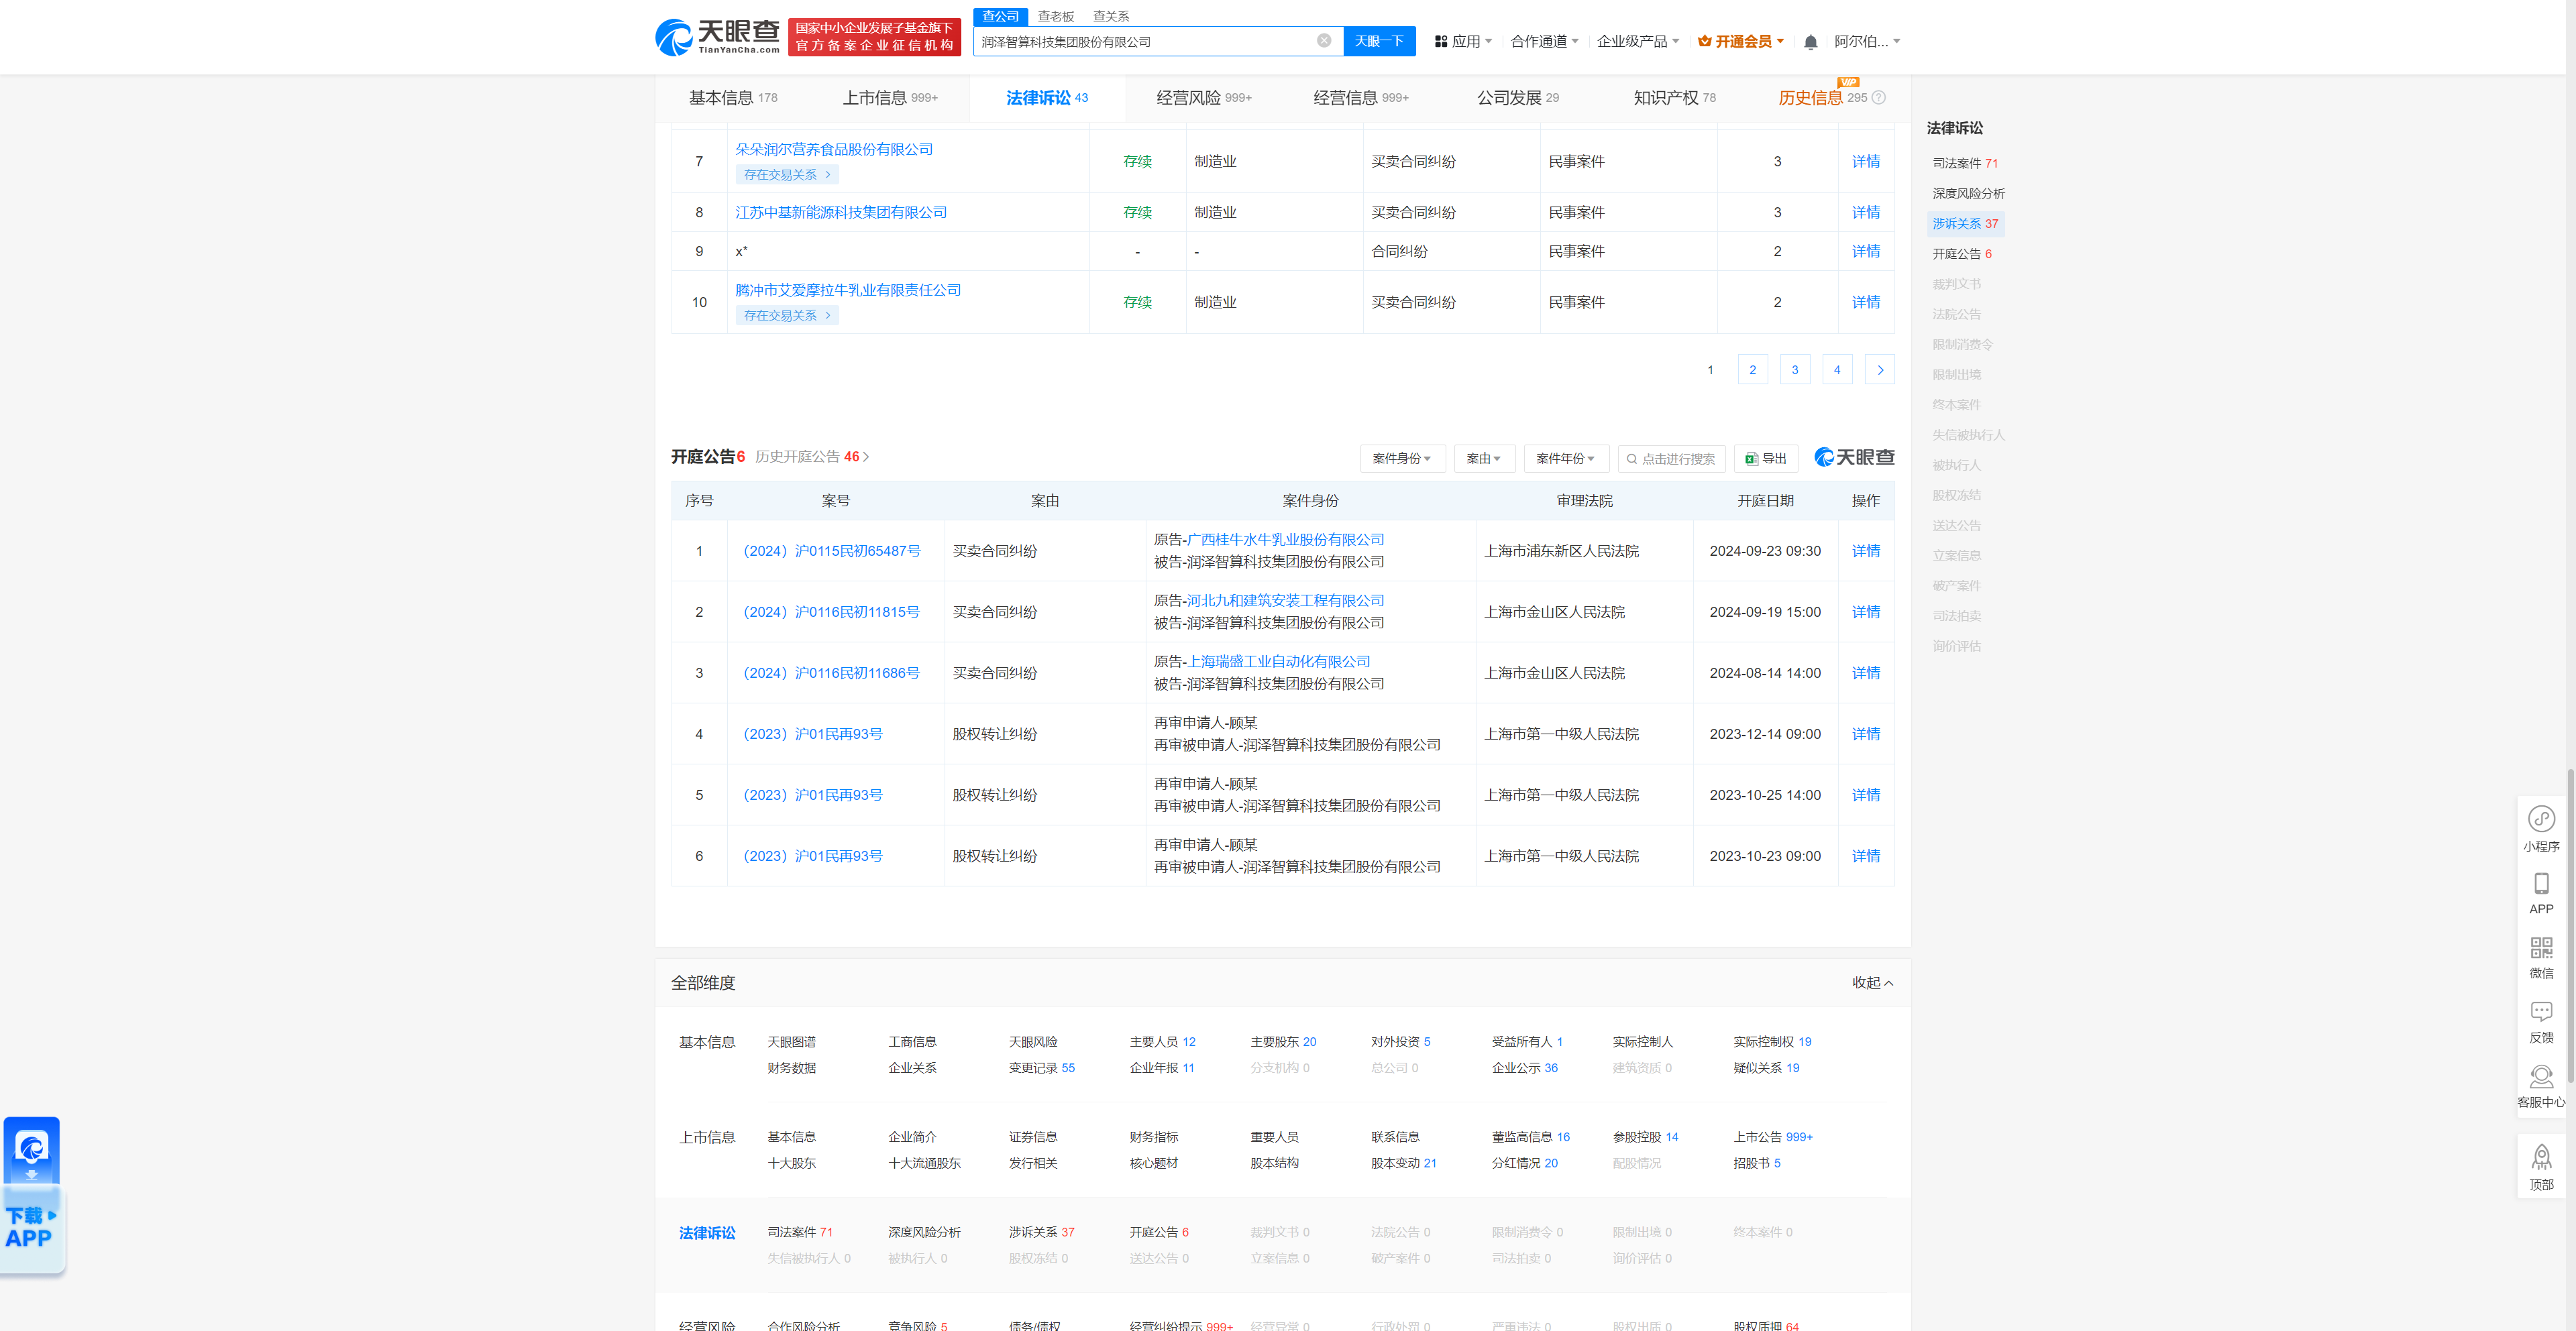Expand the 合作通道 menu

[1544, 41]
